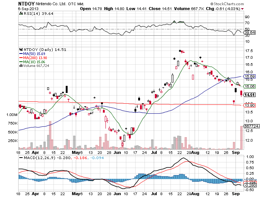The image size is (260, 197).
Task: Click the 70 label on RSI axis
Action: (247, 23)
